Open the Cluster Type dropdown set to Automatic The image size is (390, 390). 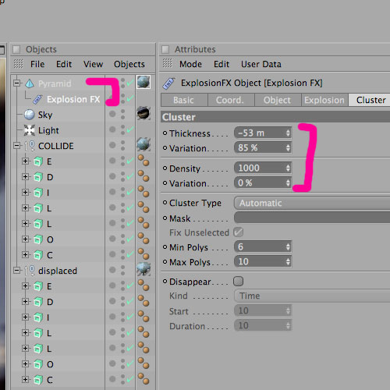tap(312, 203)
